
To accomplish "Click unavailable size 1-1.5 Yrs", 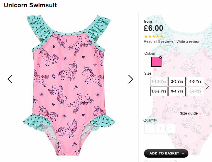I will (159, 81).
